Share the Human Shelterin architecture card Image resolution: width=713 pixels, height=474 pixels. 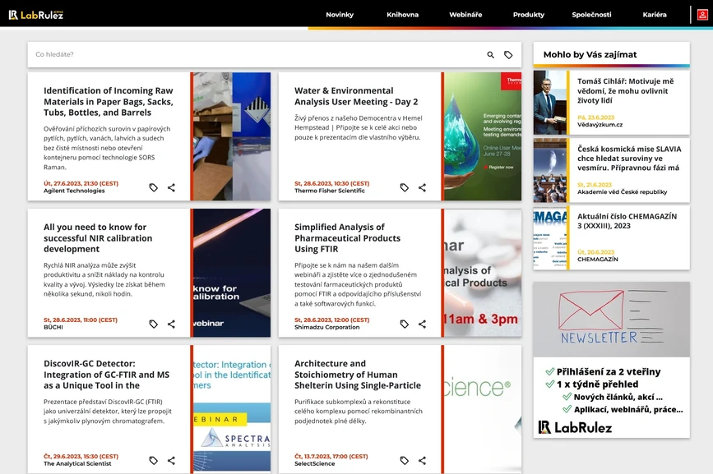(x=423, y=460)
